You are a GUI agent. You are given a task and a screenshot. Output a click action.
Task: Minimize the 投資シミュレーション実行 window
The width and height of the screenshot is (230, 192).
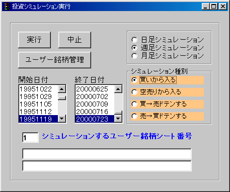pyautogui.click(x=205, y=7)
